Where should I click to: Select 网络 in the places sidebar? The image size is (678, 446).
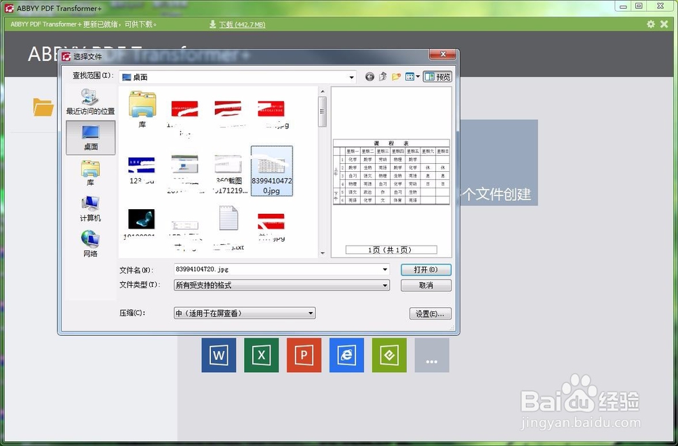pos(90,244)
